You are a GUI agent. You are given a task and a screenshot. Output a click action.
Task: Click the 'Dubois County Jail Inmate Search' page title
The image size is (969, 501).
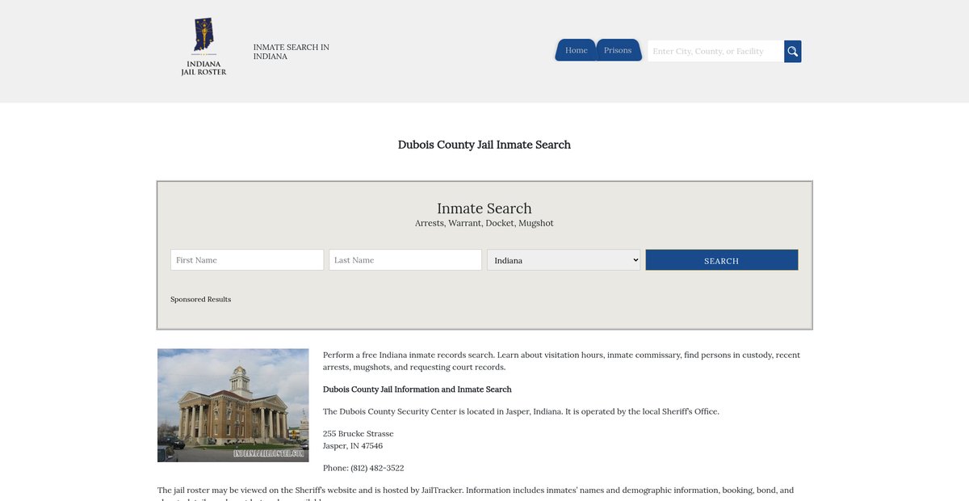pyautogui.click(x=484, y=145)
